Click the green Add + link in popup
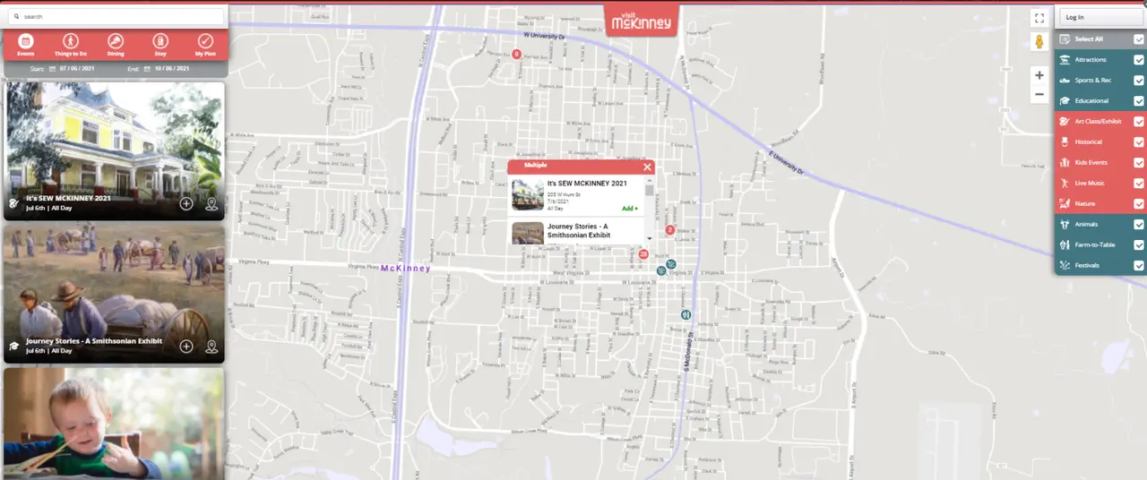Viewport: 1147px width, 480px height. (630, 208)
